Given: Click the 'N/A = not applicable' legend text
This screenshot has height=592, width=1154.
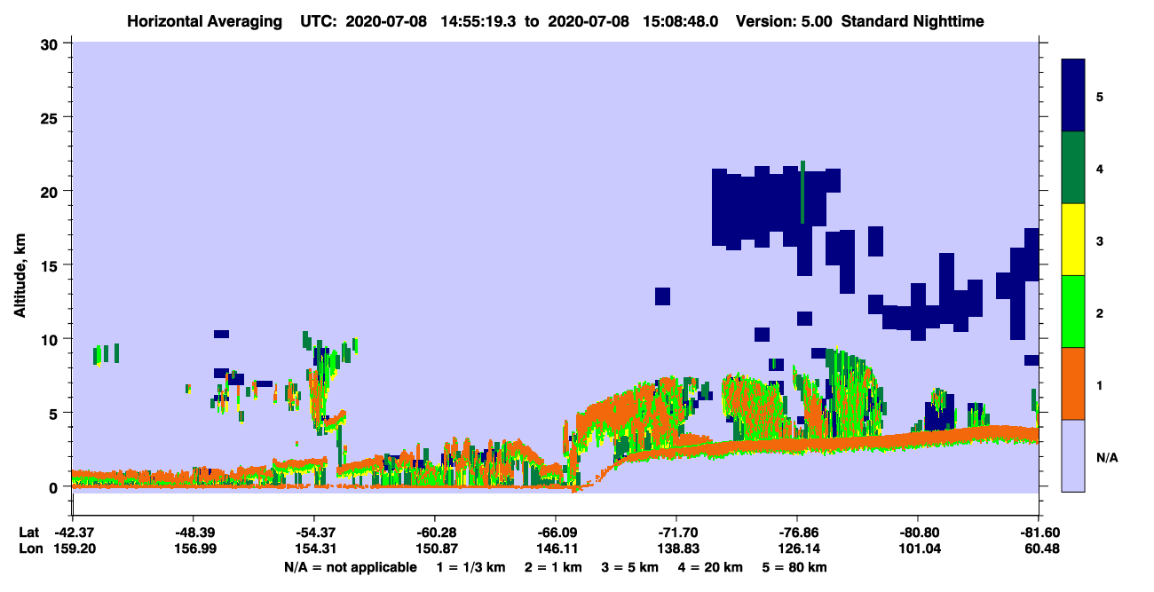Looking at the screenshot, I should coord(350,566).
